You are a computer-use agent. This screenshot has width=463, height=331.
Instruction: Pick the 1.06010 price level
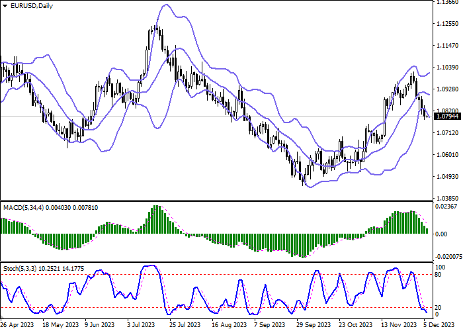click(448, 154)
